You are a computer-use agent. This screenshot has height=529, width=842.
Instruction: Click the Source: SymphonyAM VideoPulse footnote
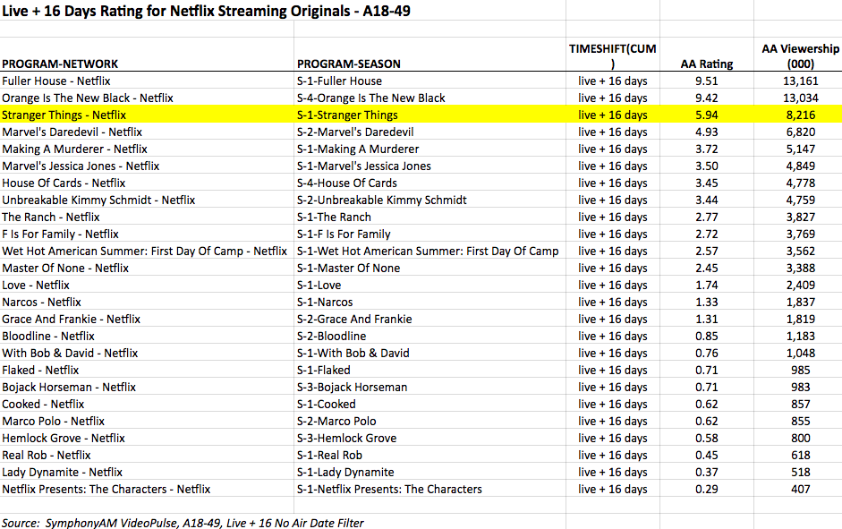click(183, 523)
